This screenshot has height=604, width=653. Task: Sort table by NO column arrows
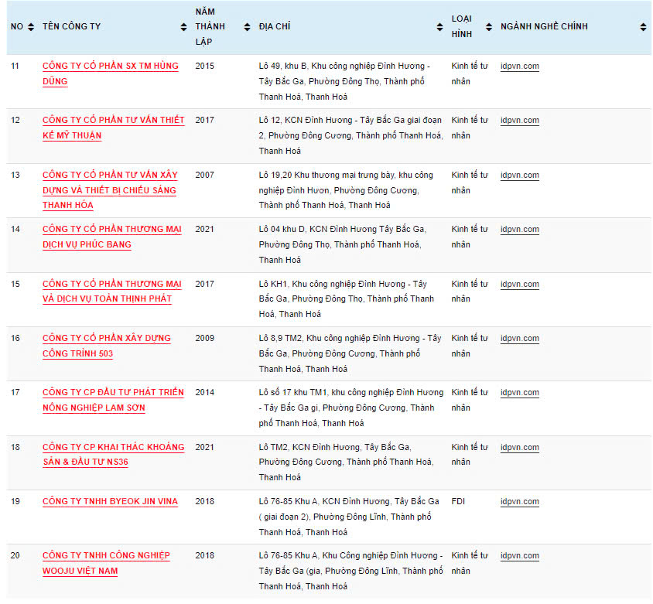coord(31,27)
